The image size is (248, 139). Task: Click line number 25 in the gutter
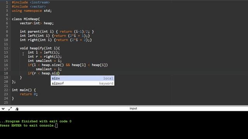(x=6, y=102)
